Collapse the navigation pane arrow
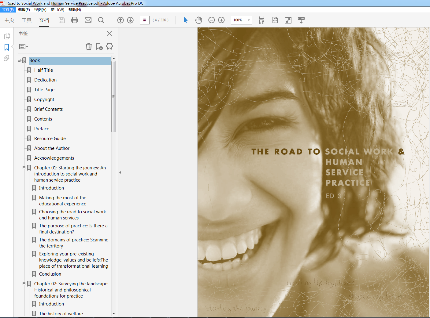The height and width of the screenshot is (318, 430). [x=120, y=172]
